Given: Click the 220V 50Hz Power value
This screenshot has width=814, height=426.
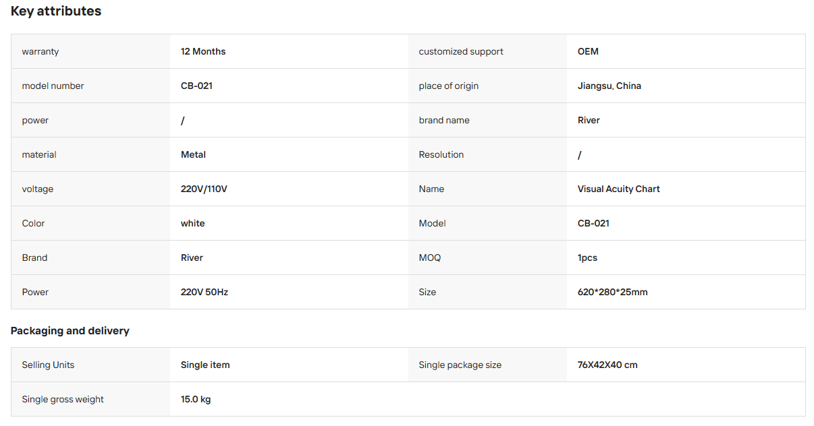Looking at the screenshot, I should coord(205,293).
